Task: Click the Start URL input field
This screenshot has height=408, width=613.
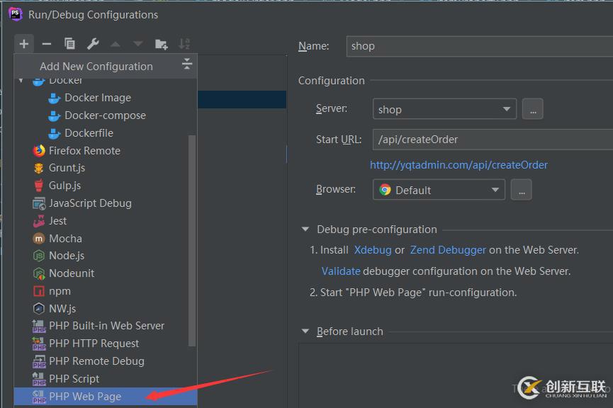Action: pyautogui.click(x=489, y=140)
